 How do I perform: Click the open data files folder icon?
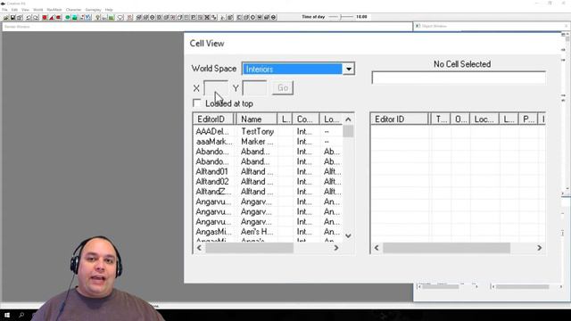pos(6,17)
